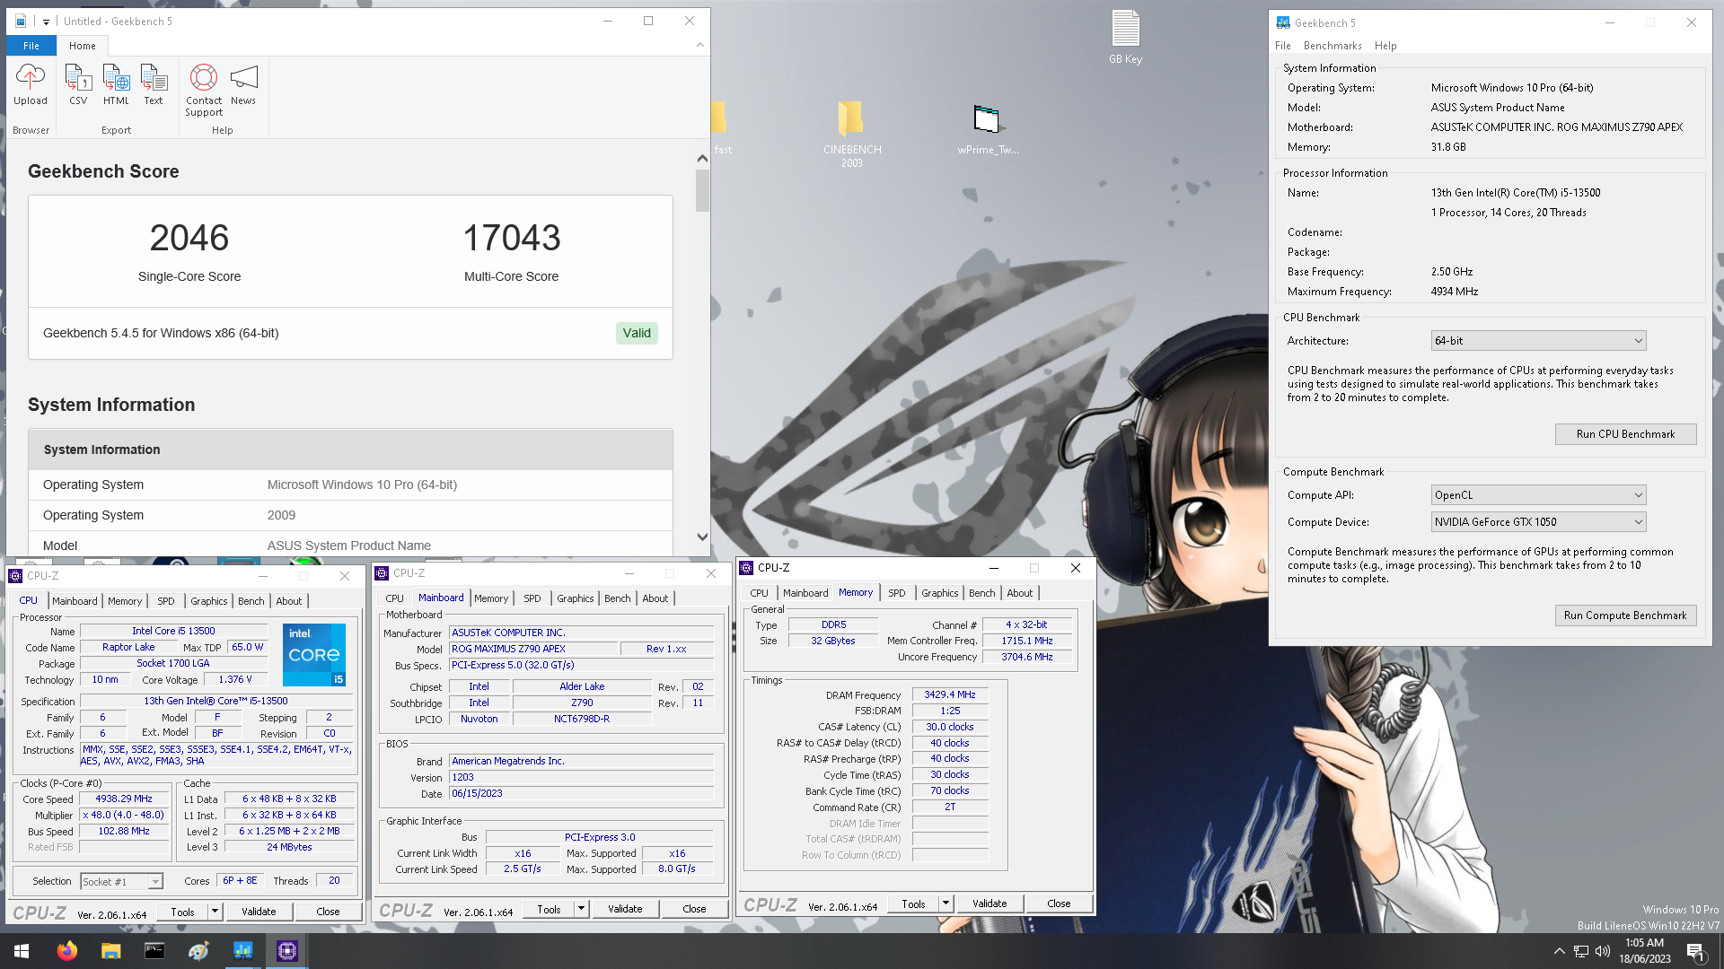This screenshot has width=1724, height=969.
Task: Open About tab in the Memory CPU-Z window
Action: click(1019, 593)
